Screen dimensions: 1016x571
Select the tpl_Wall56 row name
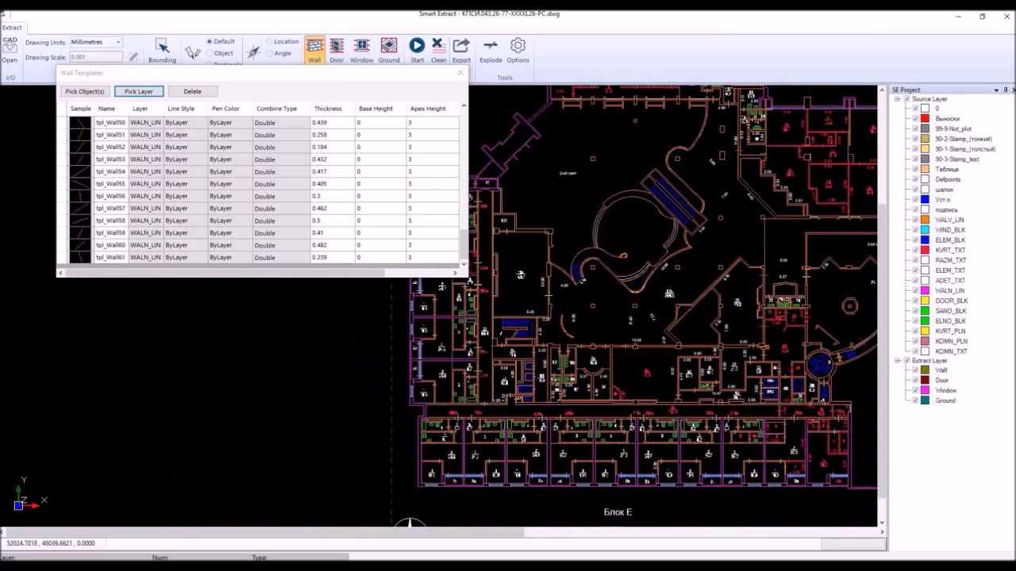tap(110, 196)
